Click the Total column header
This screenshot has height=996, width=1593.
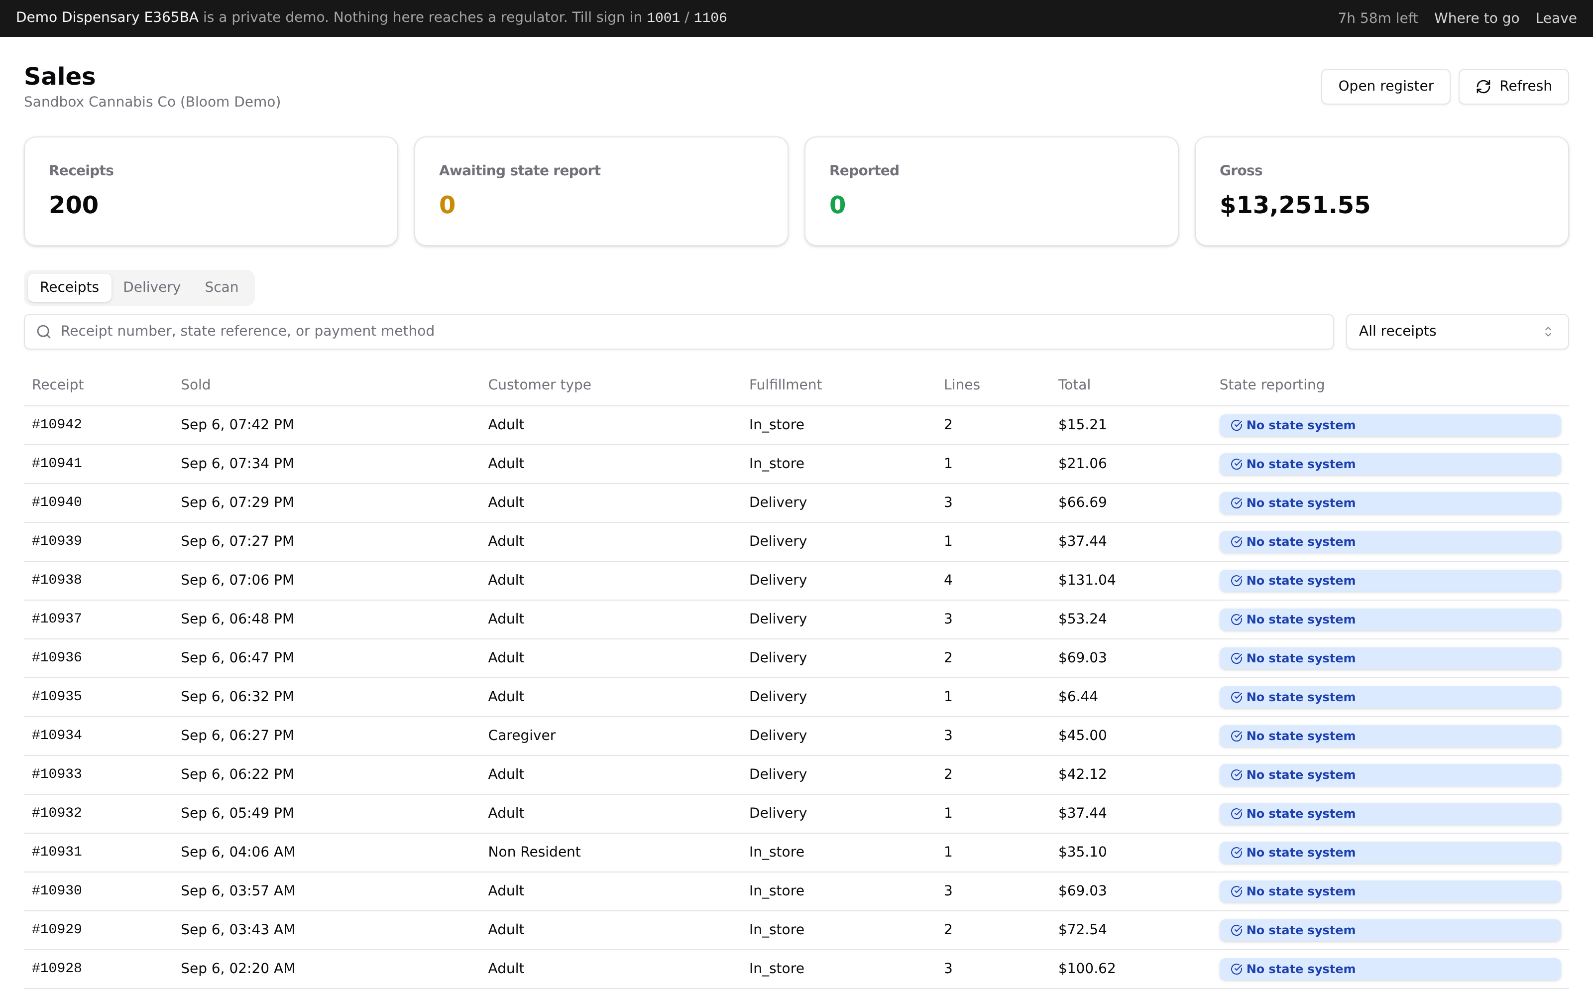click(x=1074, y=384)
